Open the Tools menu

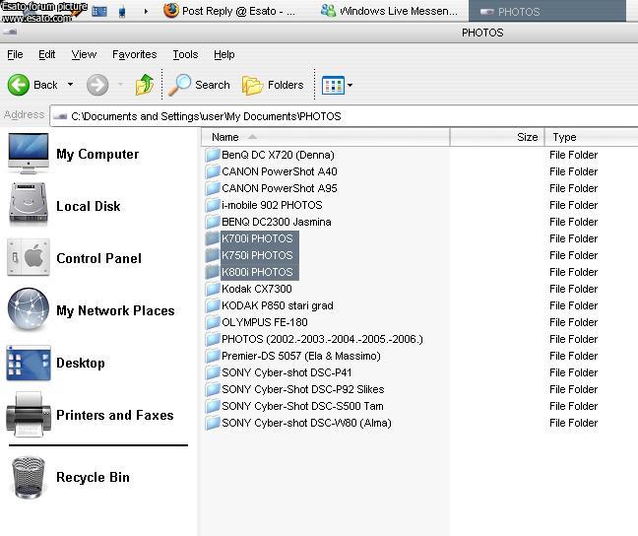(185, 54)
